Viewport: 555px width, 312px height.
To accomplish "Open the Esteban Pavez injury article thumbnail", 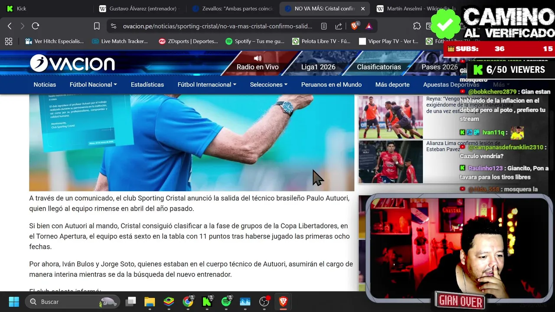I will (x=391, y=162).
